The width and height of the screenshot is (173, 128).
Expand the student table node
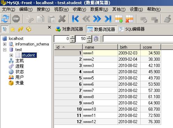click(11, 55)
